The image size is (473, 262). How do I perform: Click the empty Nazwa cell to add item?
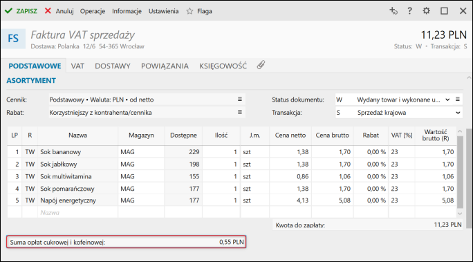[x=77, y=212]
